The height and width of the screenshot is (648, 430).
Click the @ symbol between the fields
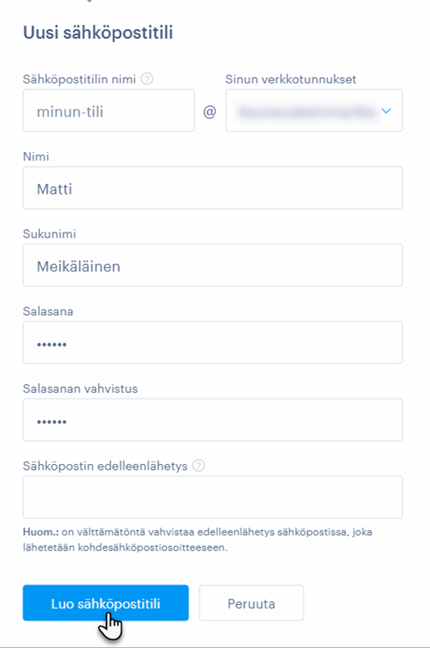click(210, 112)
